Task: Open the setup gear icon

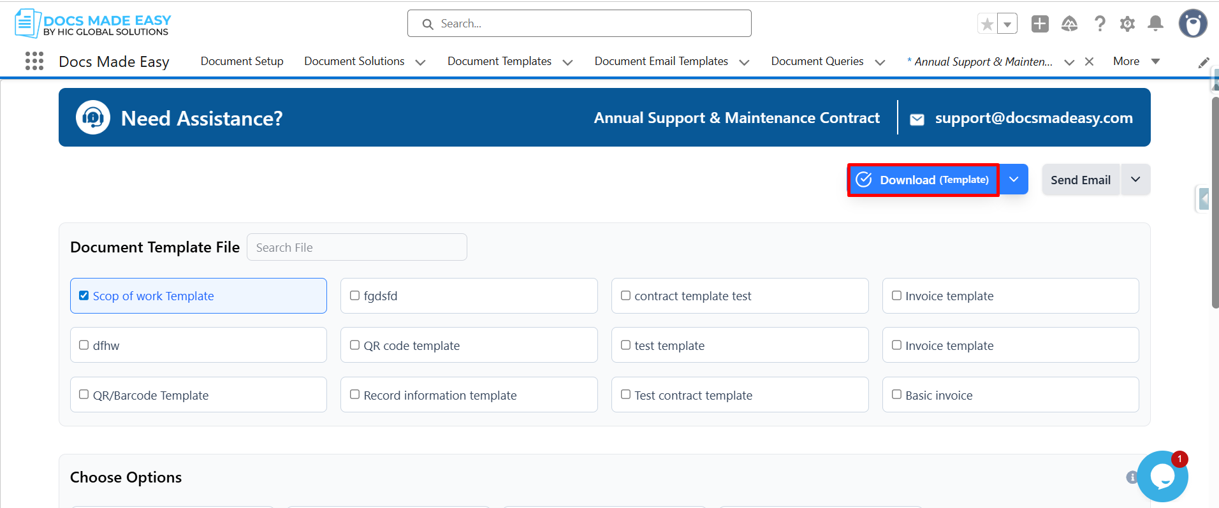Action: click(x=1127, y=24)
